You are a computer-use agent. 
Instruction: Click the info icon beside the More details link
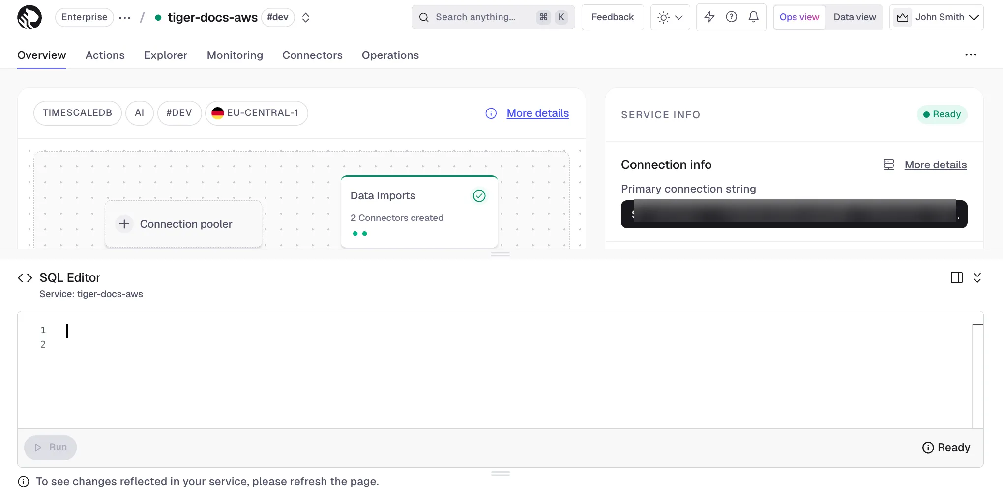point(491,113)
